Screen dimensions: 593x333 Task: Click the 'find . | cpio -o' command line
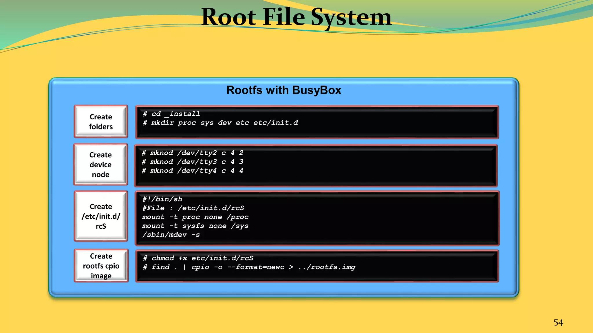pyautogui.click(x=249, y=267)
